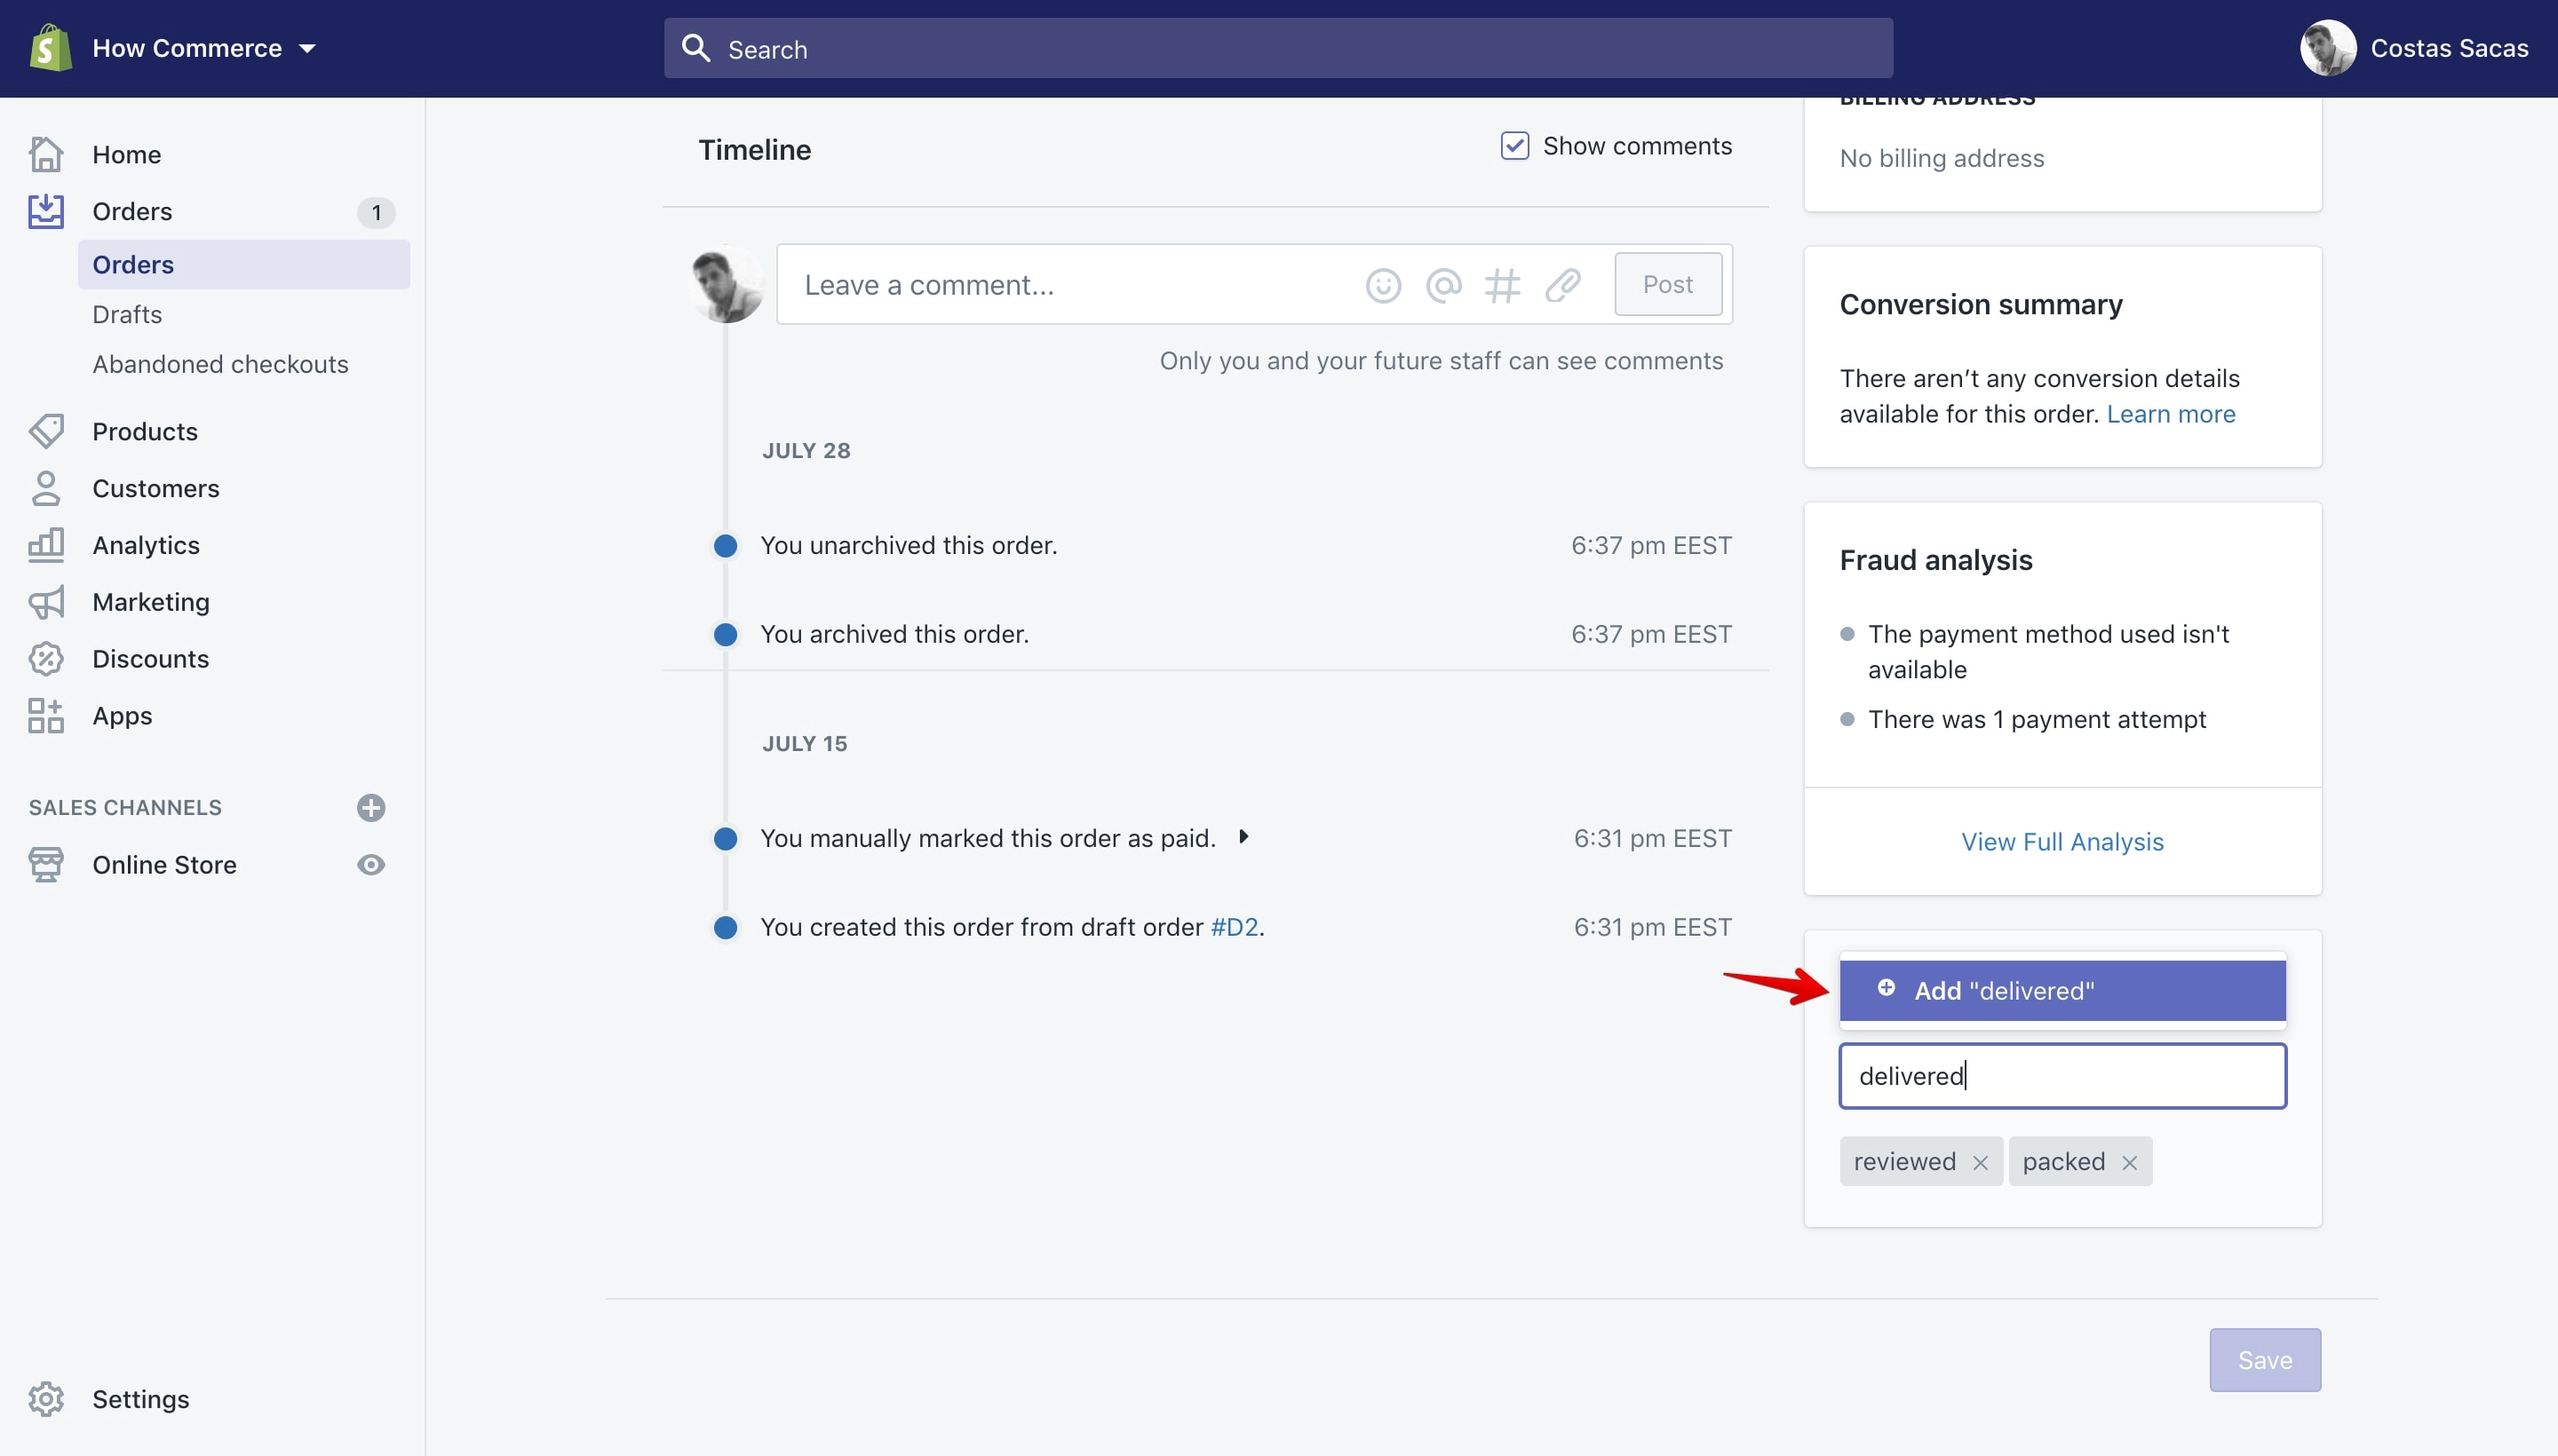Open Learn more conversion link

[2171, 415]
